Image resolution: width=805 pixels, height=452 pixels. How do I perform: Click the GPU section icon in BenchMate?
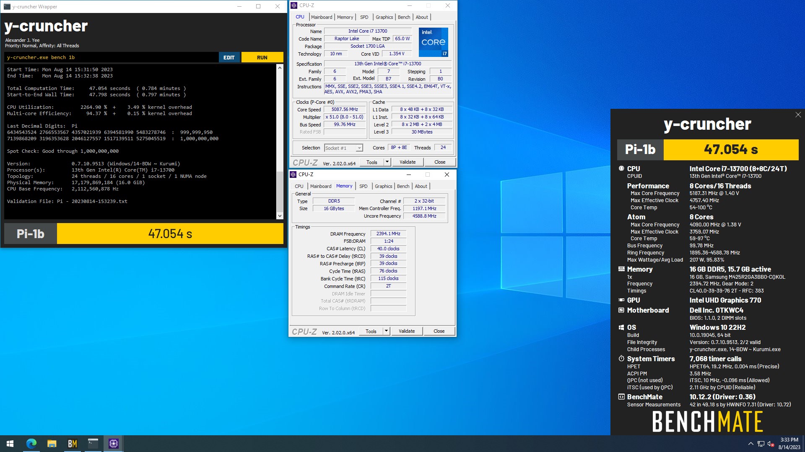[621, 300]
